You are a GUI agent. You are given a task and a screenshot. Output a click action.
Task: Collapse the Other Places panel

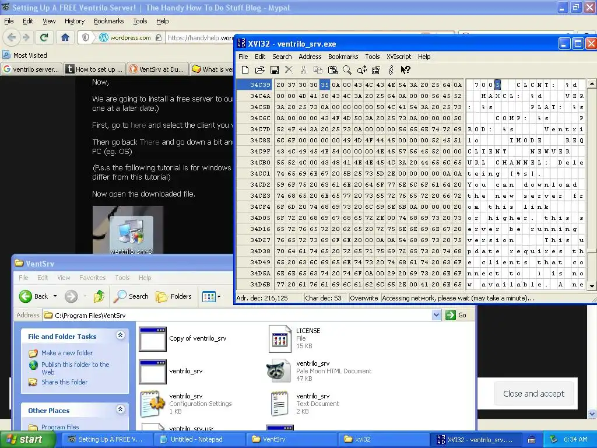(x=120, y=409)
